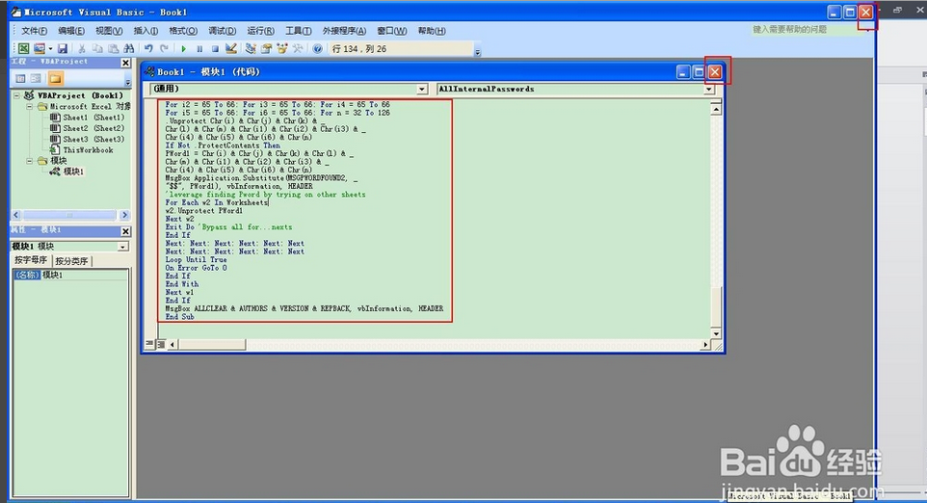Toggle Full Module View button in code window
Screen dimensions: 927x503
[161, 344]
